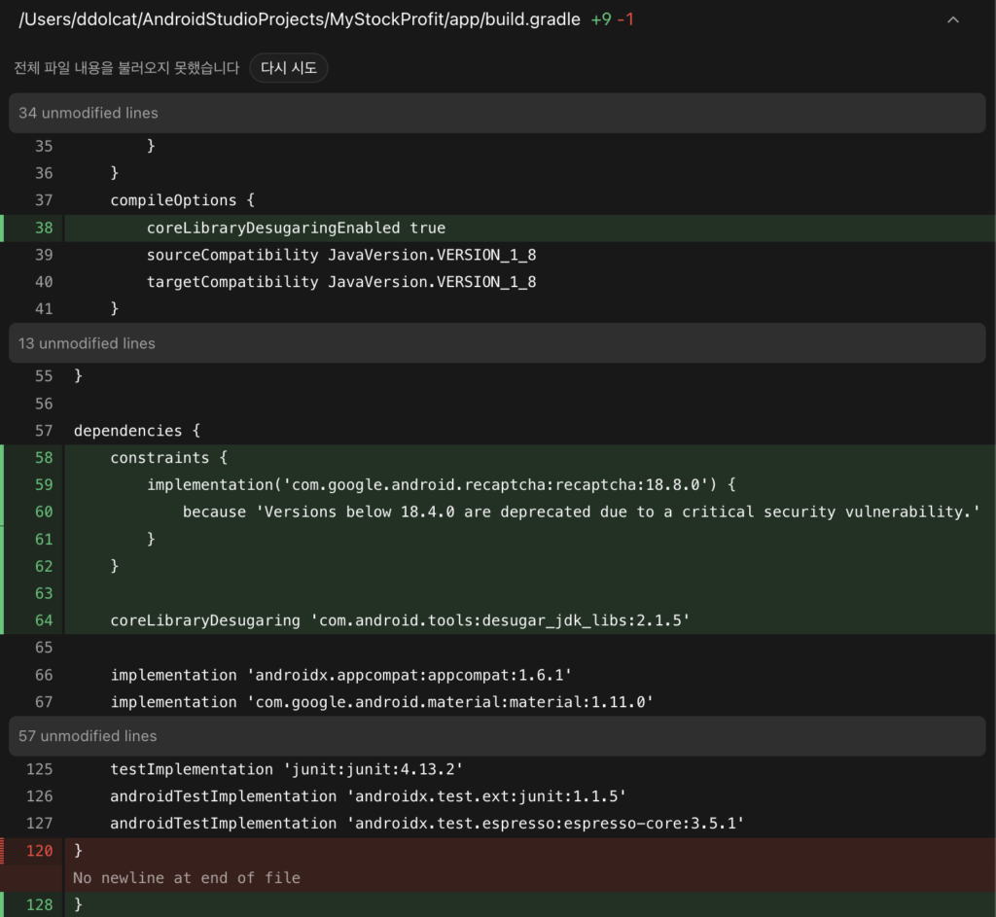Select line number 38 in the gutter
The image size is (996, 917).
coord(44,228)
